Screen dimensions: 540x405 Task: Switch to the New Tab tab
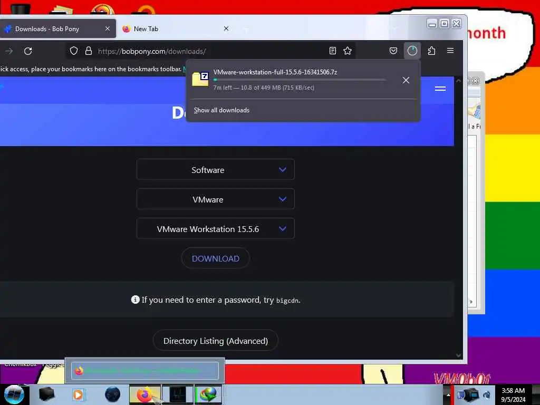click(x=176, y=29)
